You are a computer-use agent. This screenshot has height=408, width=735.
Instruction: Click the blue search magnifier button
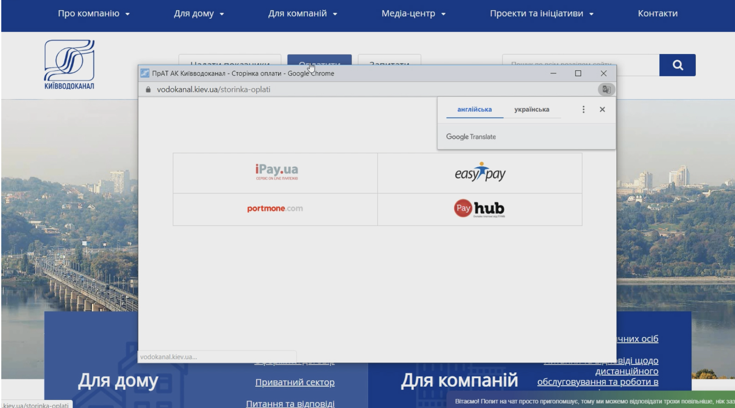pyautogui.click(x=677, y=65)
